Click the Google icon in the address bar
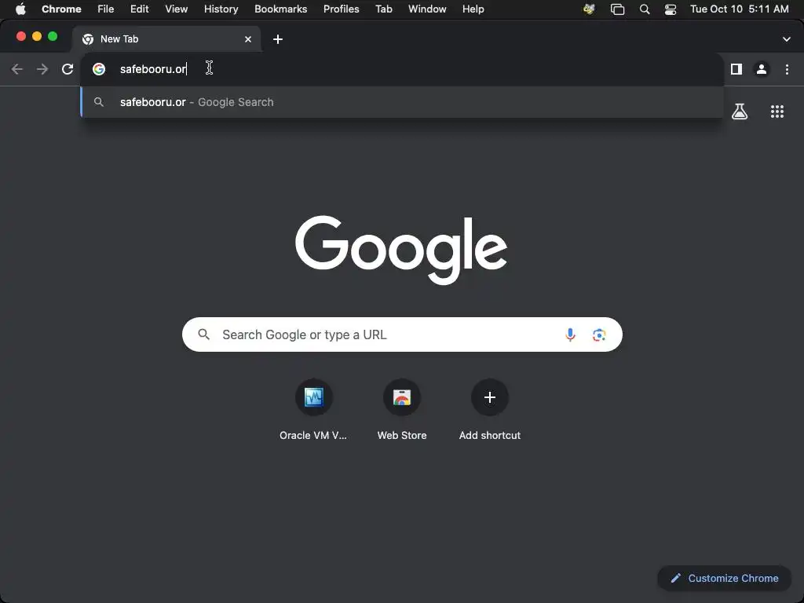 pos(99,69)
